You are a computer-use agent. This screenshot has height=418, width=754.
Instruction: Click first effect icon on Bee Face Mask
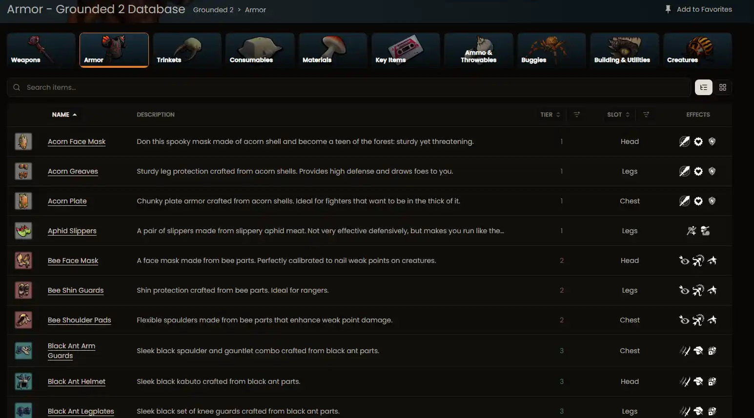pyautogui.click(x=685, y=260)
